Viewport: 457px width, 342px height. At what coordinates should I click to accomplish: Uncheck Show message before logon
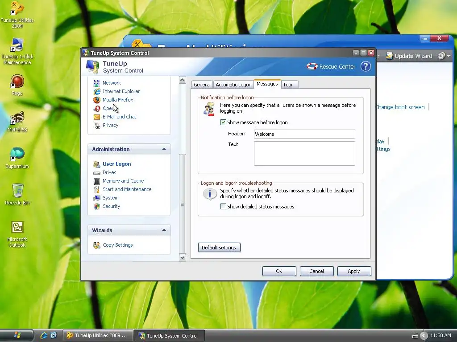point(223,122)
